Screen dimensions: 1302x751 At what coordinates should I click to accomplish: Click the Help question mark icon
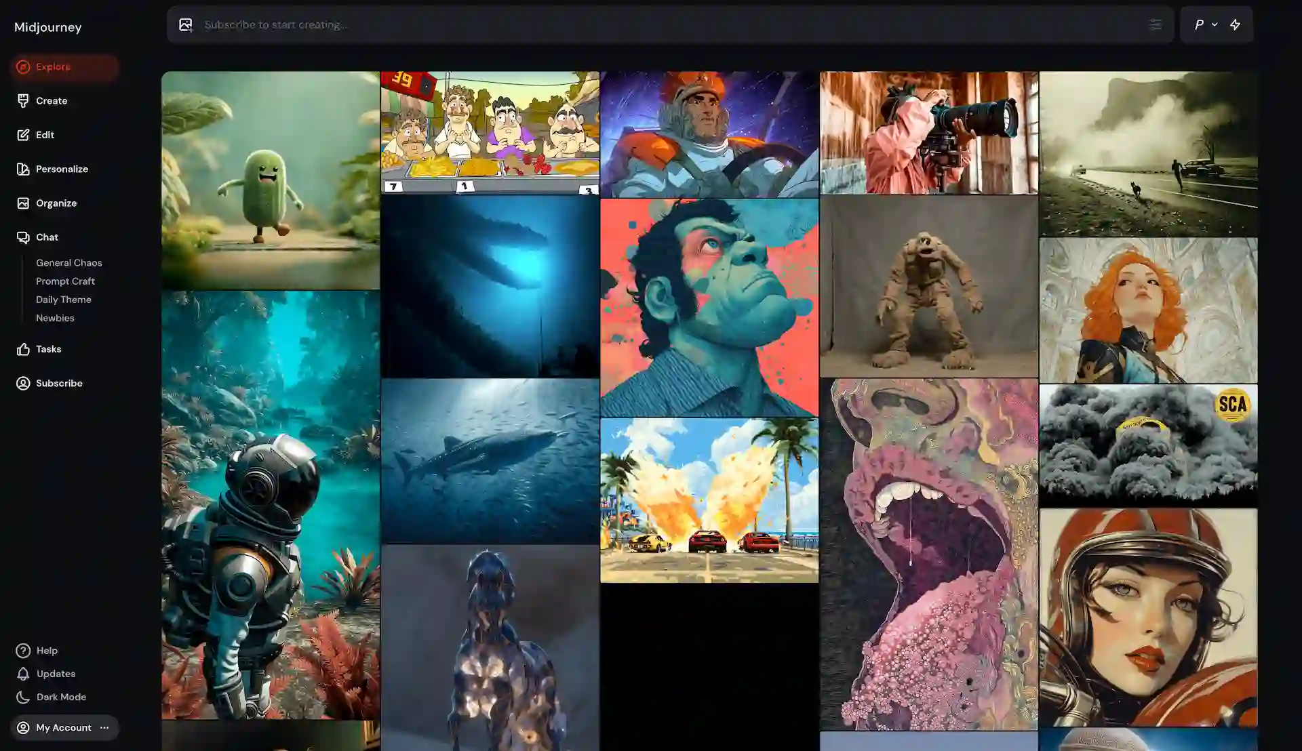pos(23,651)
